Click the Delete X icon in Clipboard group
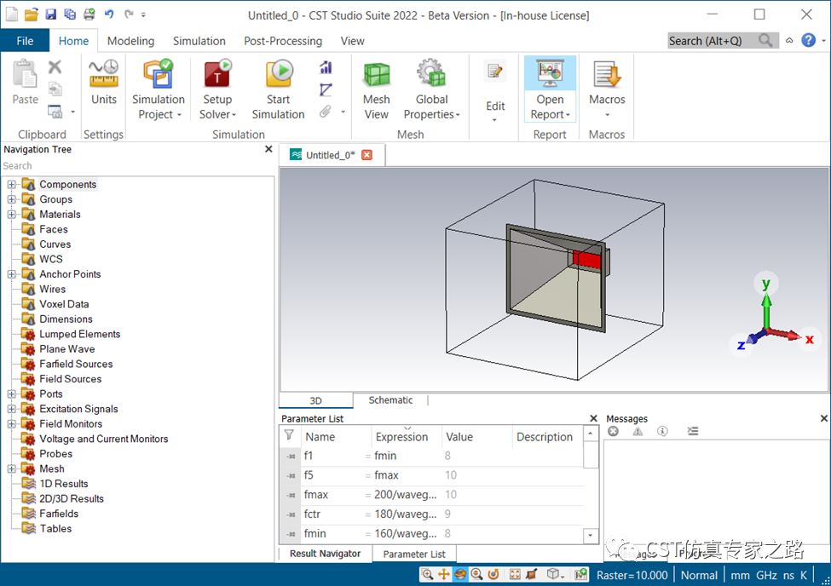 pos(55,66)
